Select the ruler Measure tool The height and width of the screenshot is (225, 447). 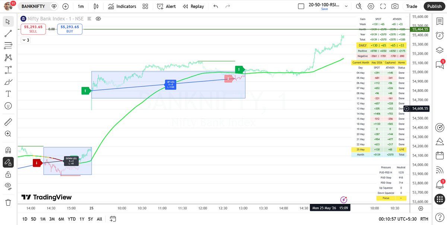point(8,122)
